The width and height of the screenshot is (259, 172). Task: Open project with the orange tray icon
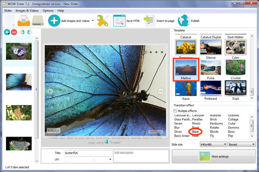(24, 21)
